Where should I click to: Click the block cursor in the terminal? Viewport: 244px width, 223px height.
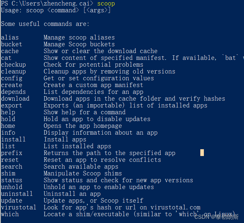click(x=202, y=153)
